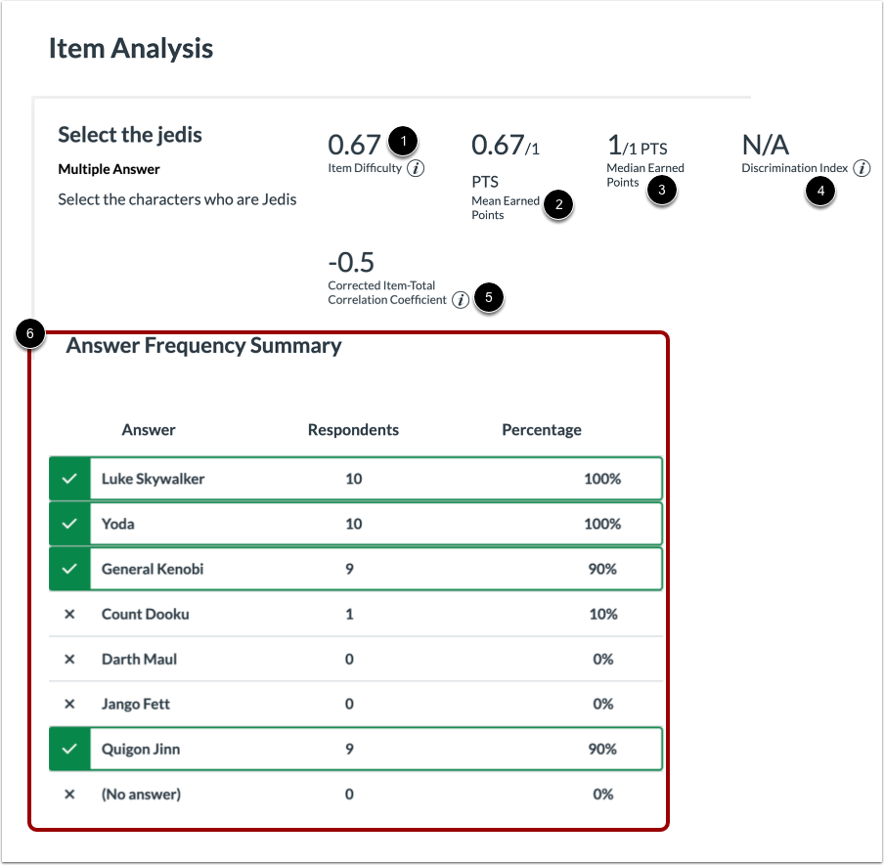Select the Answer column header

click(147, 429)
